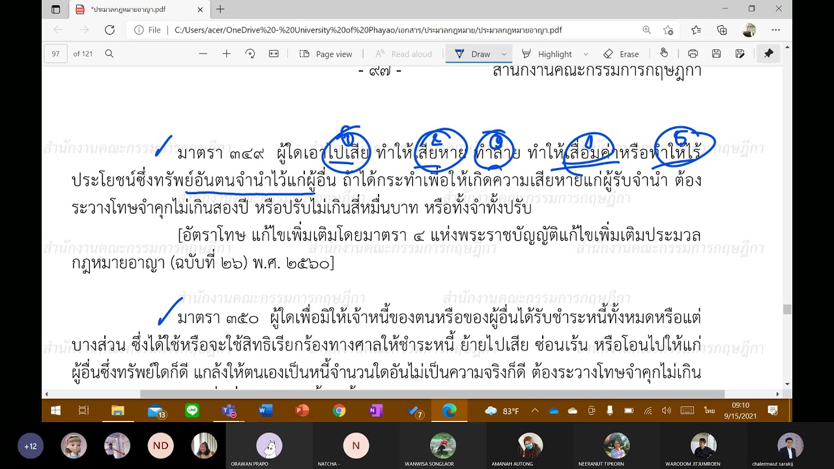The image size is (834, 469).
Task: Select the Erase tool
Action: point(621,54)
